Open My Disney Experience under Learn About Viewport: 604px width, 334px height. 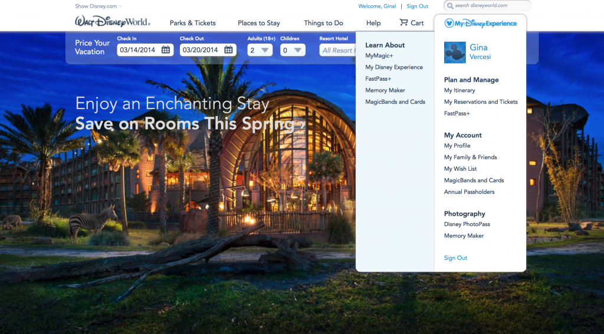coord(394,67)
